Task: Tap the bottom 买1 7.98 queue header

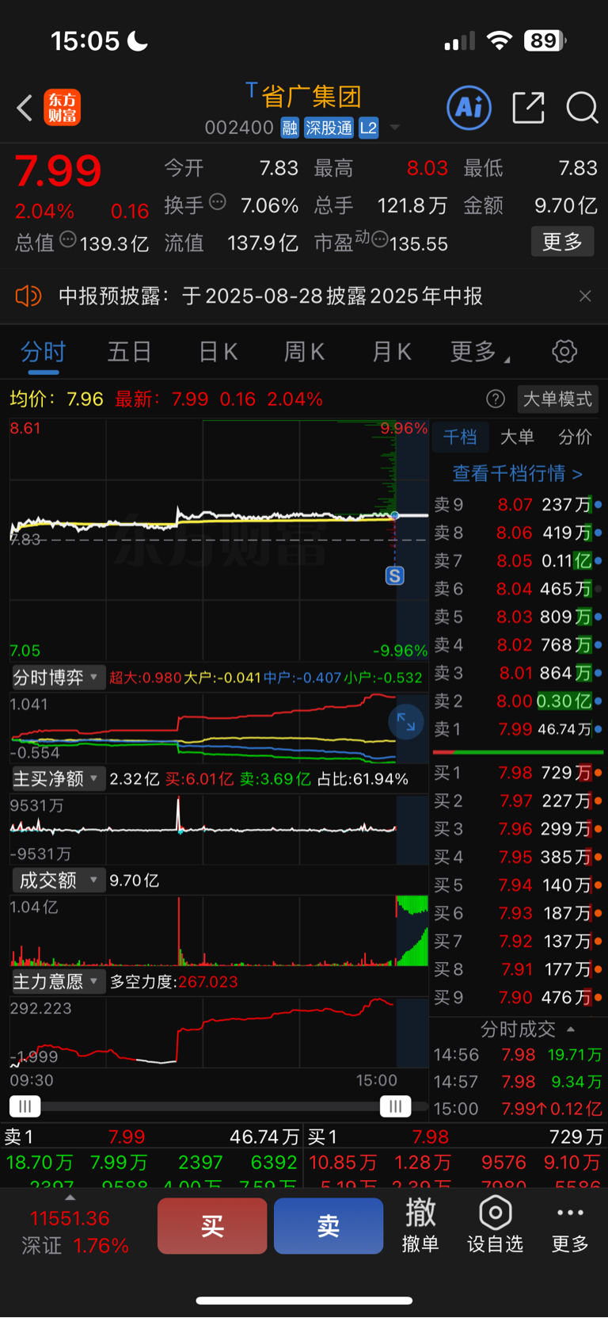Action: (455, 1137)
